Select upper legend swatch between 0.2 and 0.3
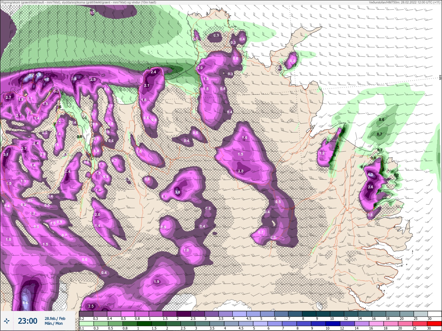442x331 pixels. 86,314
